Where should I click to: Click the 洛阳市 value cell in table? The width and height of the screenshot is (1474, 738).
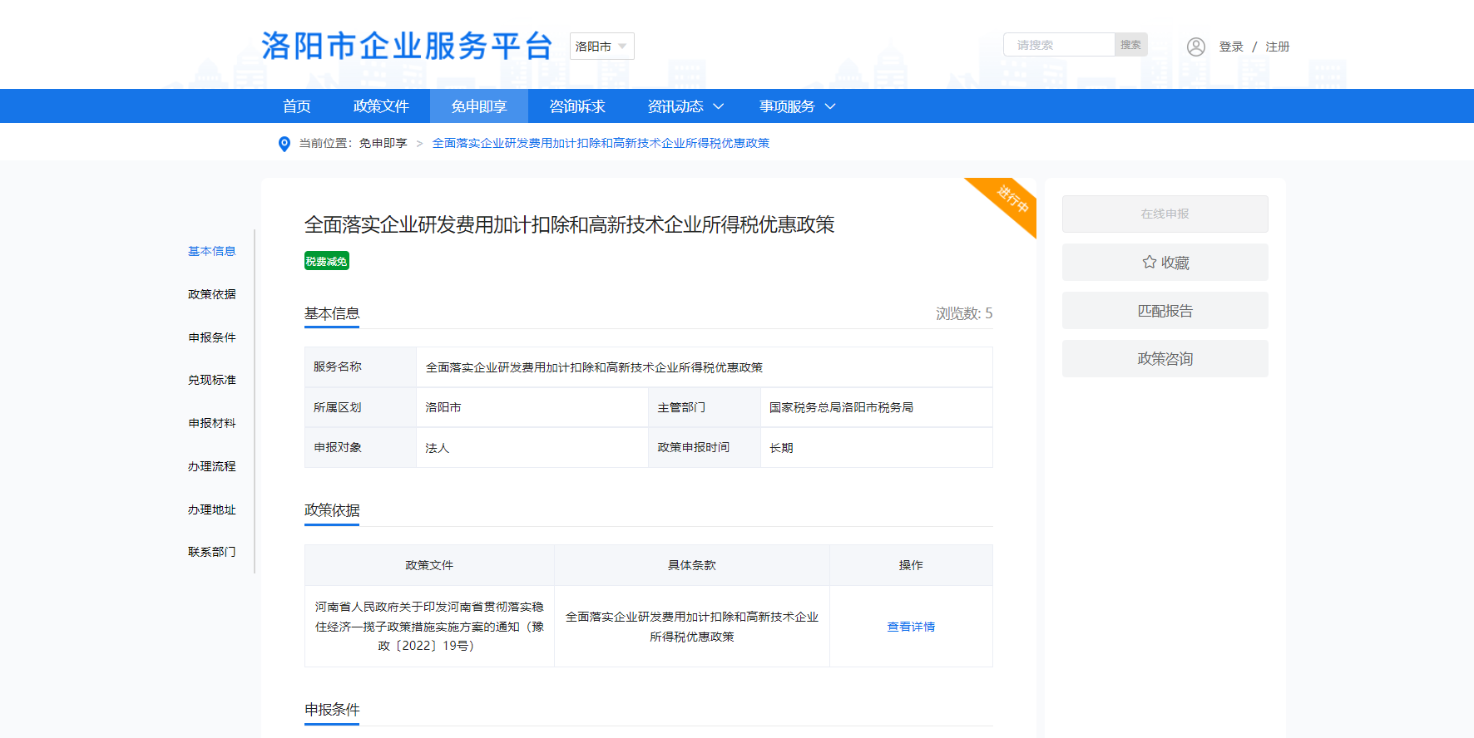tap(532, 407)
